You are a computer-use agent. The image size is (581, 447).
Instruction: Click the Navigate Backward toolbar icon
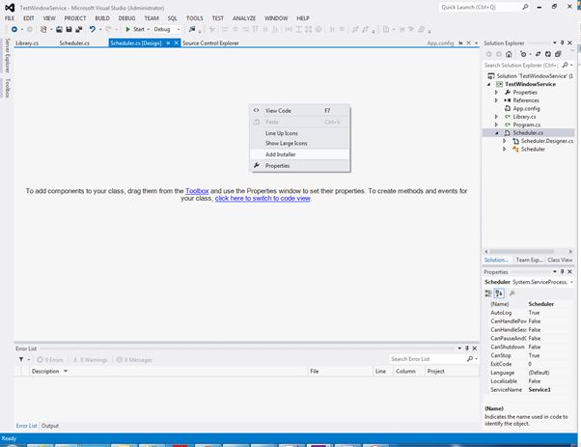(x=14, y=29)
